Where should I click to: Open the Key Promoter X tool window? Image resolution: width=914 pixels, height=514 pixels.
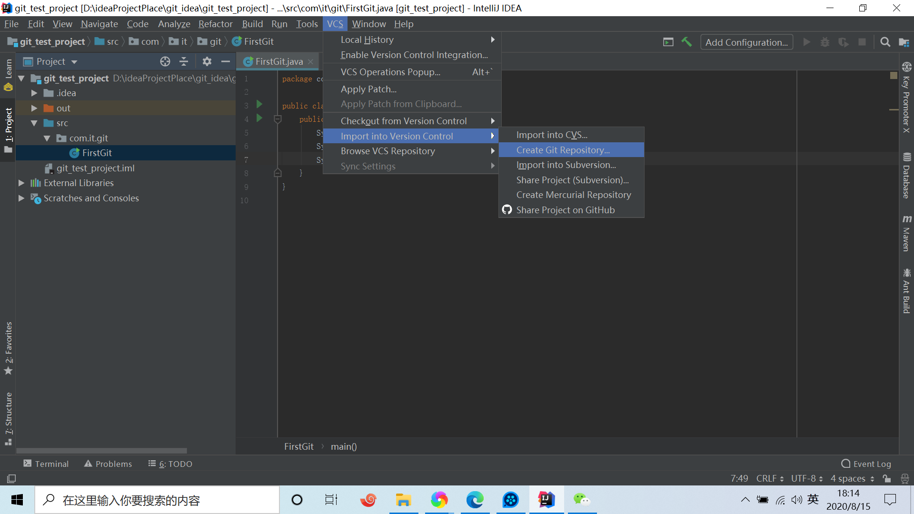906,98
